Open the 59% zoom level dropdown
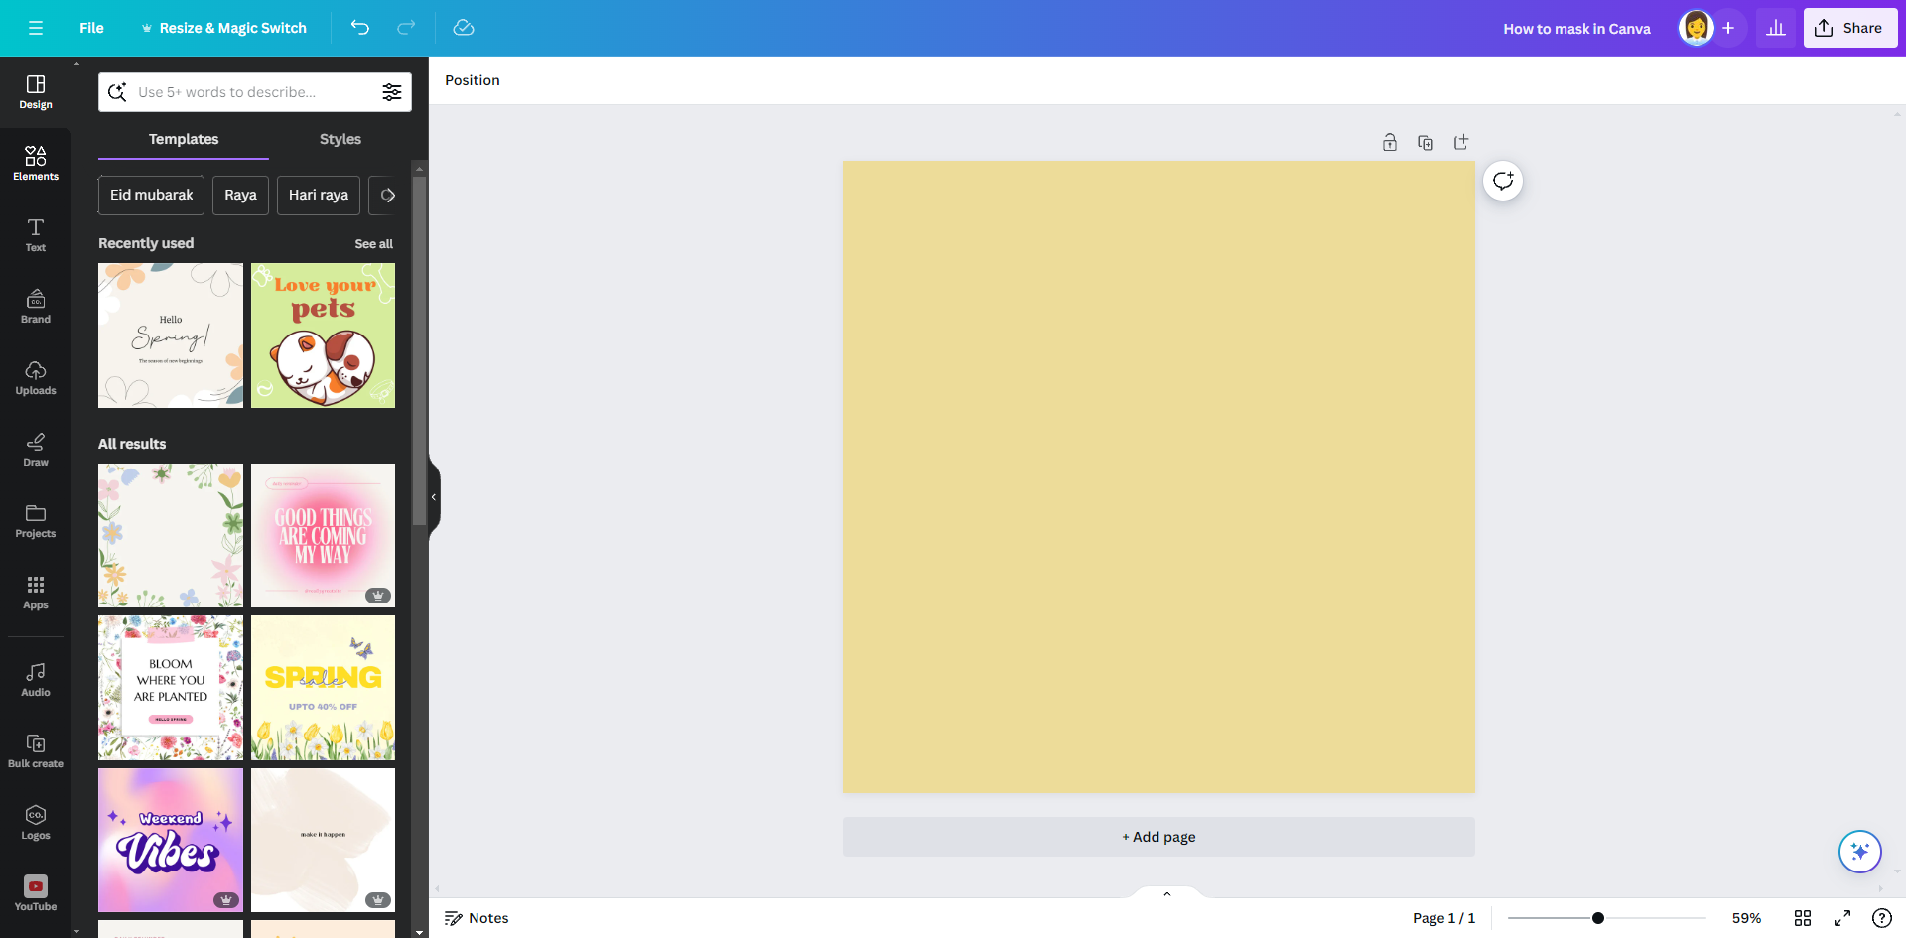 1746,918
